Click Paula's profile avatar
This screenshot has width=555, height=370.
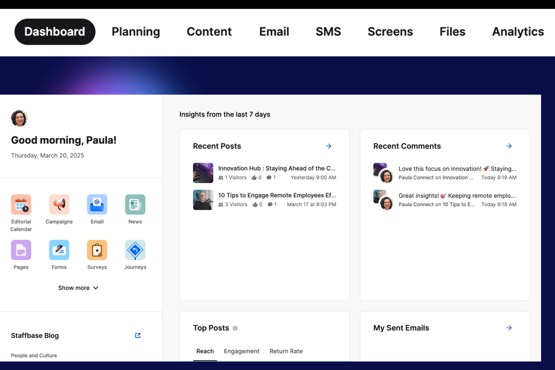19,118
